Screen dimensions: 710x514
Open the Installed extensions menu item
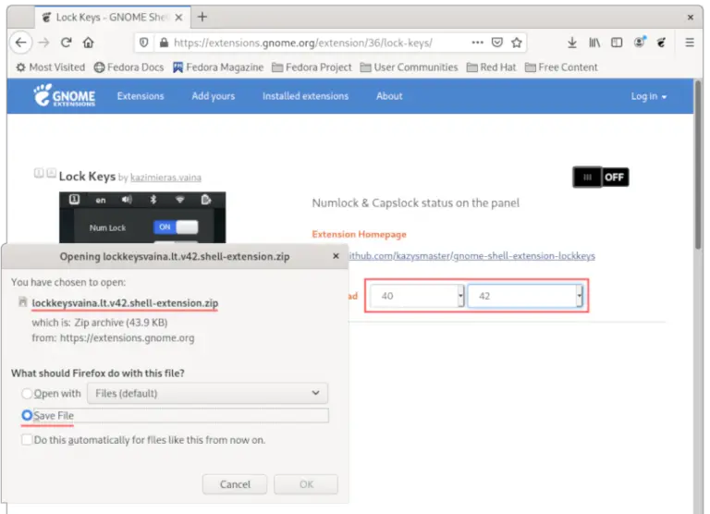coord(305,96)
